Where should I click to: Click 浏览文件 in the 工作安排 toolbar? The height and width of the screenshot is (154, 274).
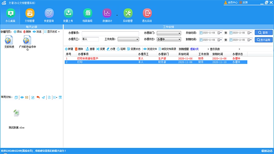[x=150, y=49]
